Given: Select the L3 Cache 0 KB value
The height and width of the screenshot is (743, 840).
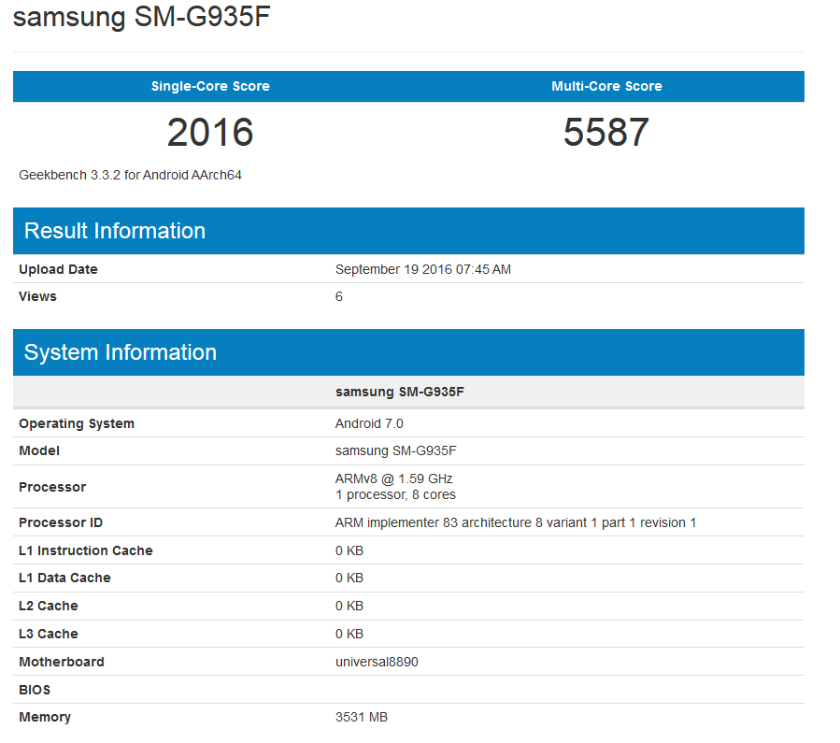Looking at the screenshot, I should click(349, 634).
